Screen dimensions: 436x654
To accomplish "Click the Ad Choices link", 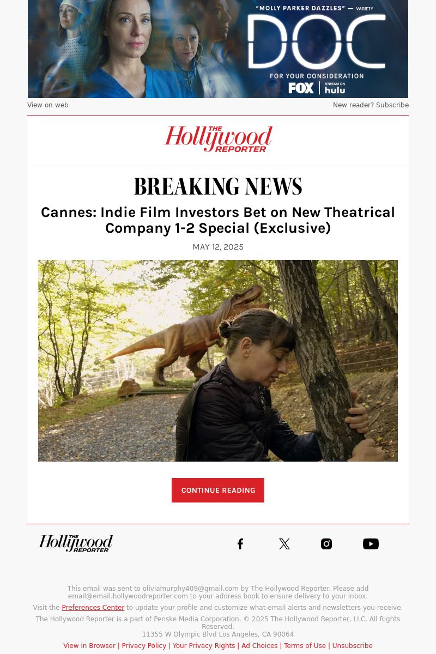I will tap(259, 646).
